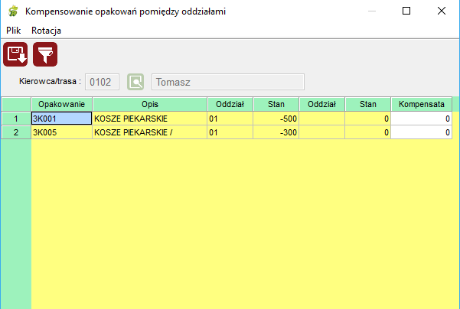Click the Kompensata cell in row 1
This screenshot has width=460, height=309.
tap(421, 119)
